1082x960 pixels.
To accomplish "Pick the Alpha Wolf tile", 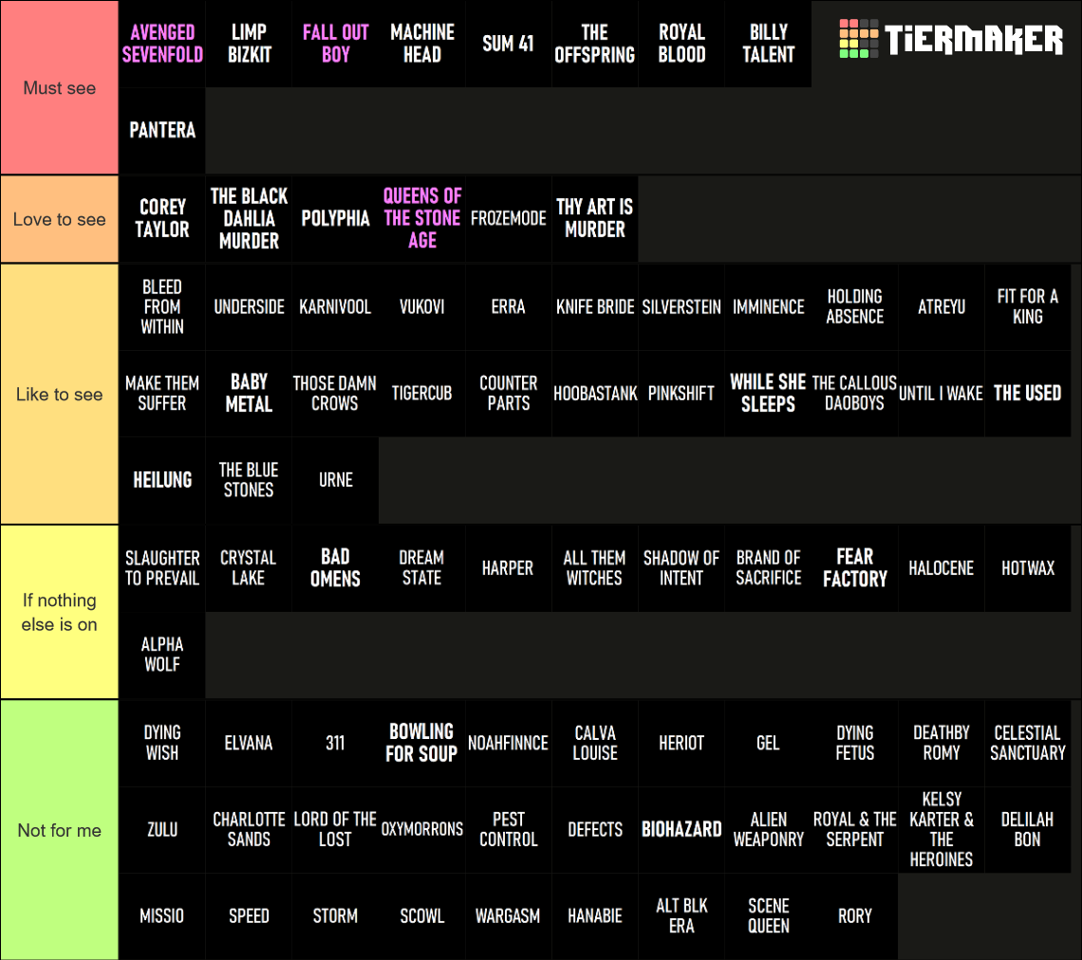I will click(162, 655).
